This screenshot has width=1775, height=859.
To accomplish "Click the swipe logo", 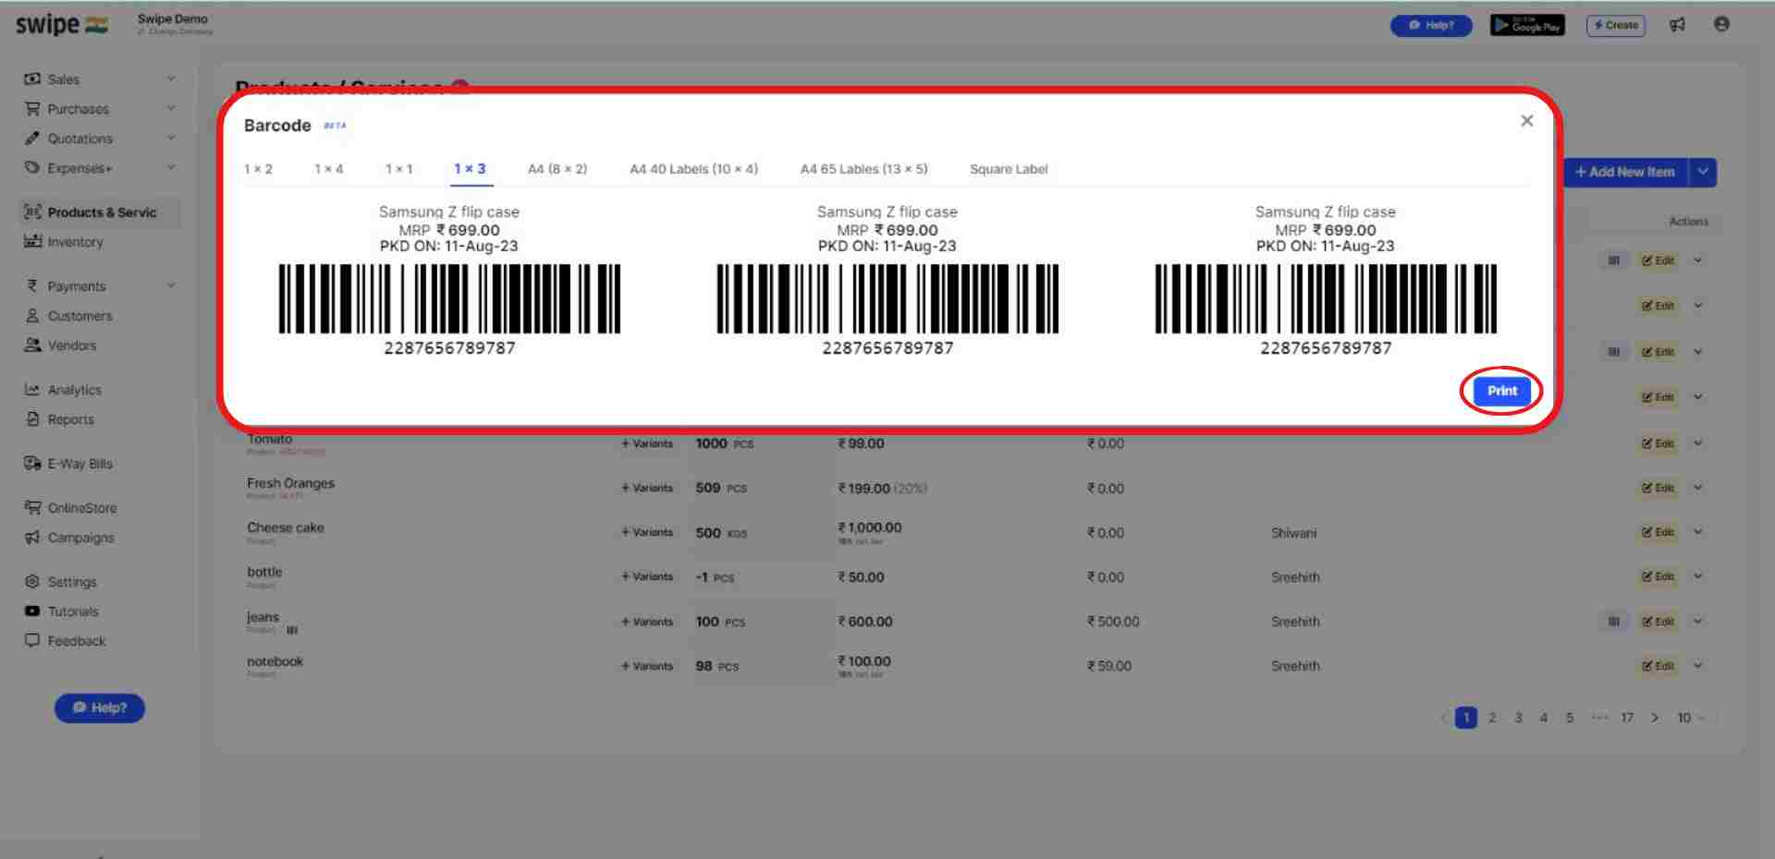I will tap(62, 25).
